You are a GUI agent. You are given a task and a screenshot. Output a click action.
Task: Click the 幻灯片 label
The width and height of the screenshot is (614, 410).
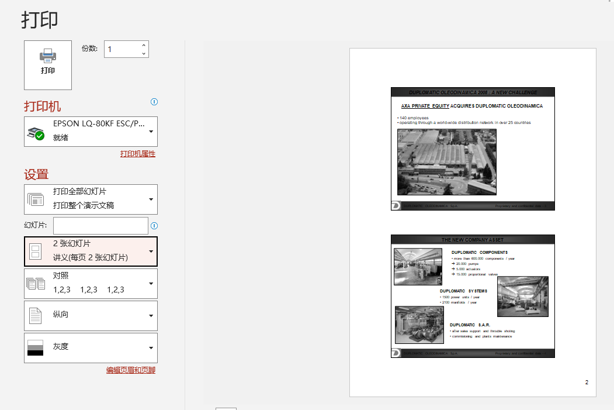35,225
